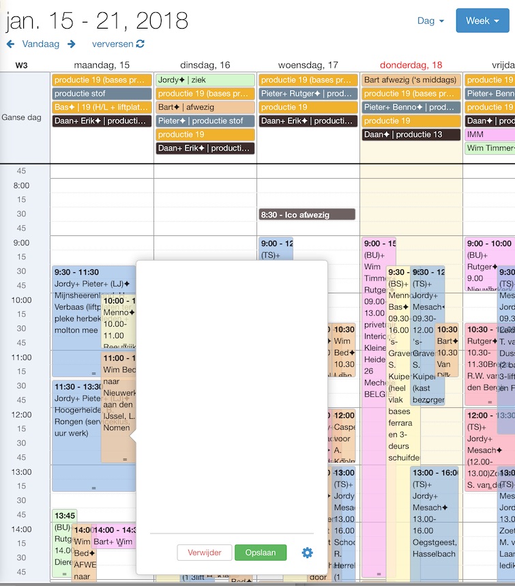Open 'Wim Timmer' Friday all-day event
The height and width of the screenshot is (586, 515).
pyautogui.click(x=490, y=148)
